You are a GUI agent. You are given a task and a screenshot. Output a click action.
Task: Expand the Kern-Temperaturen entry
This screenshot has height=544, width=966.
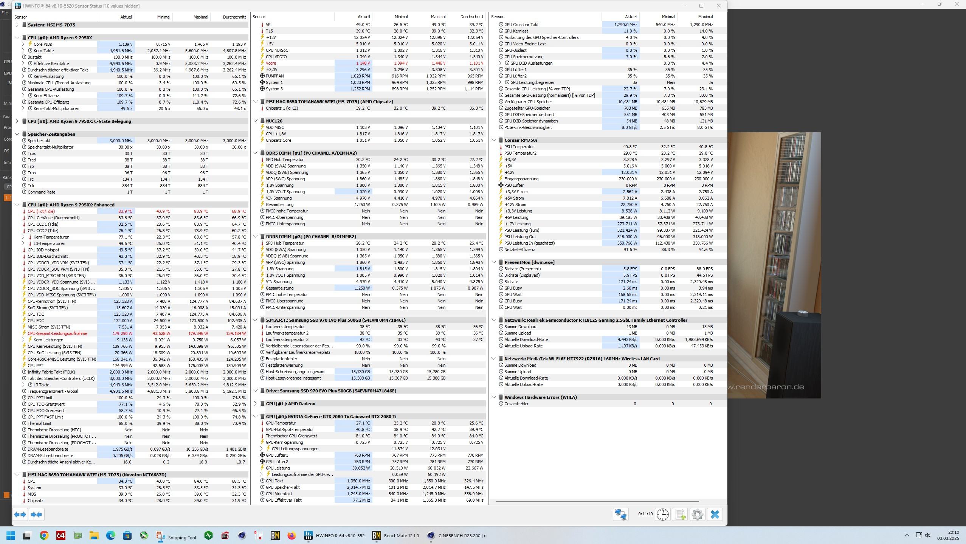[x=23, y=237]
